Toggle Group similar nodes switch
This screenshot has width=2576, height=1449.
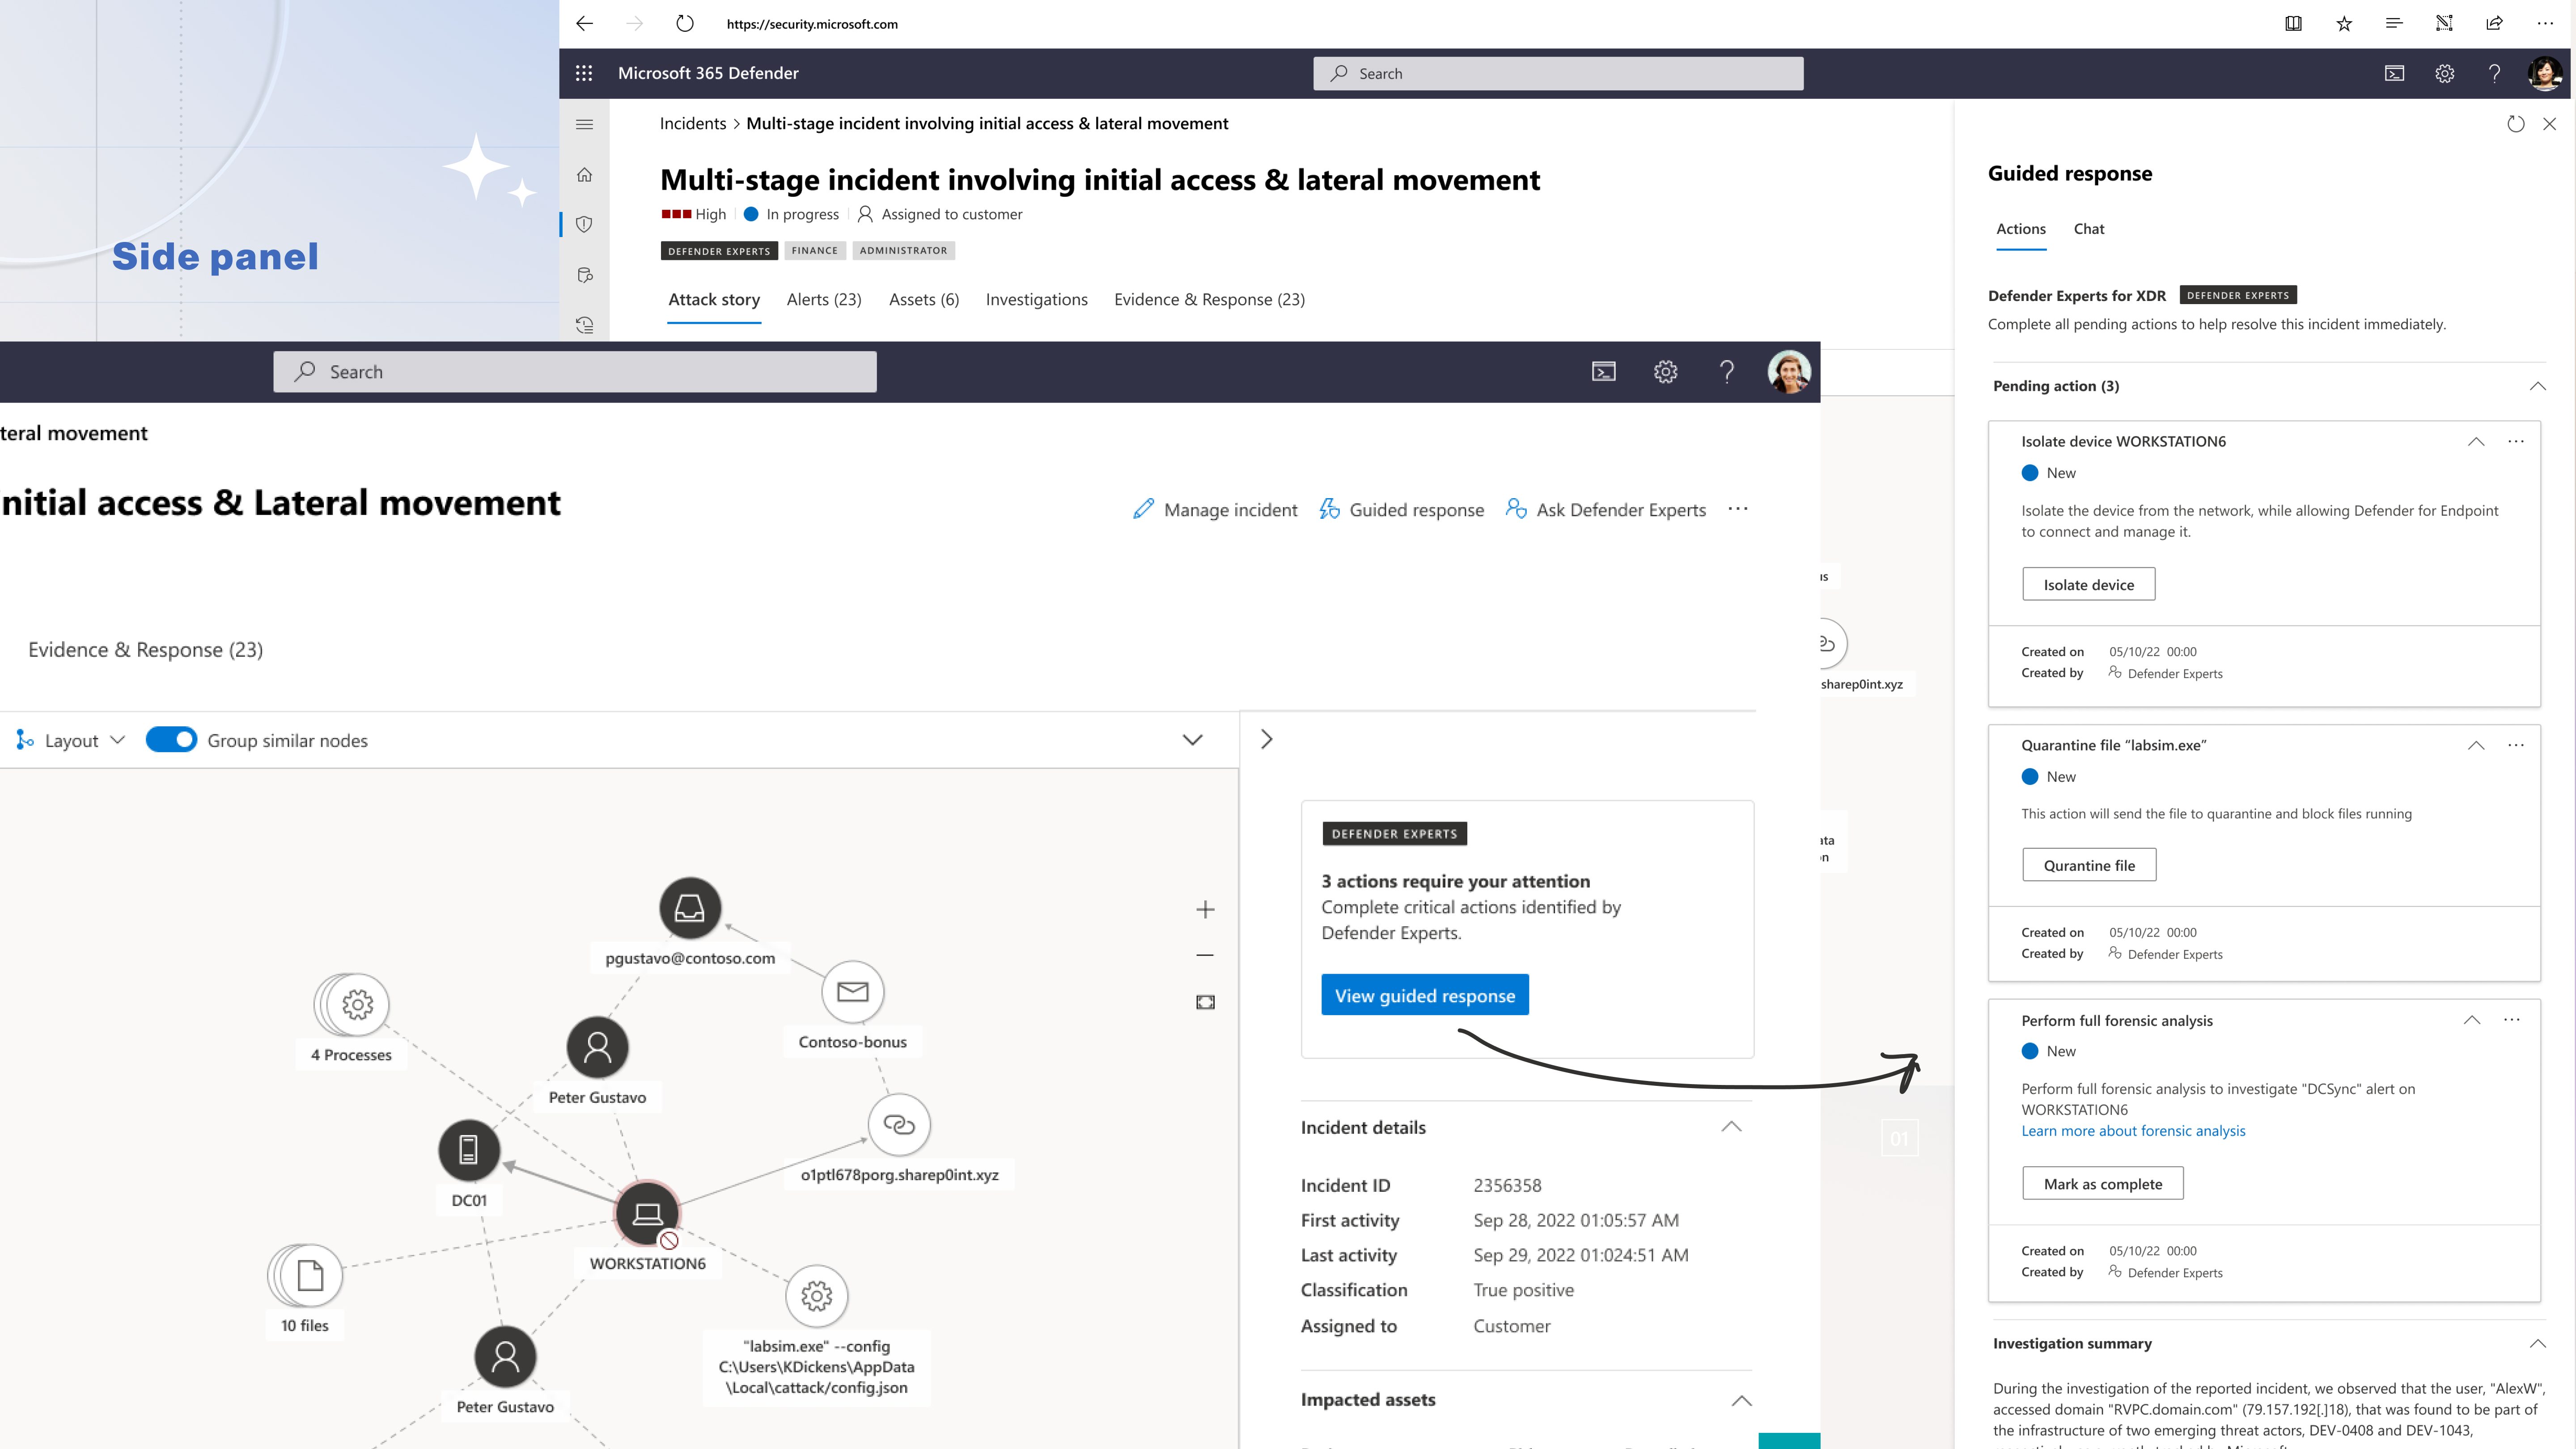pos(171,740)
